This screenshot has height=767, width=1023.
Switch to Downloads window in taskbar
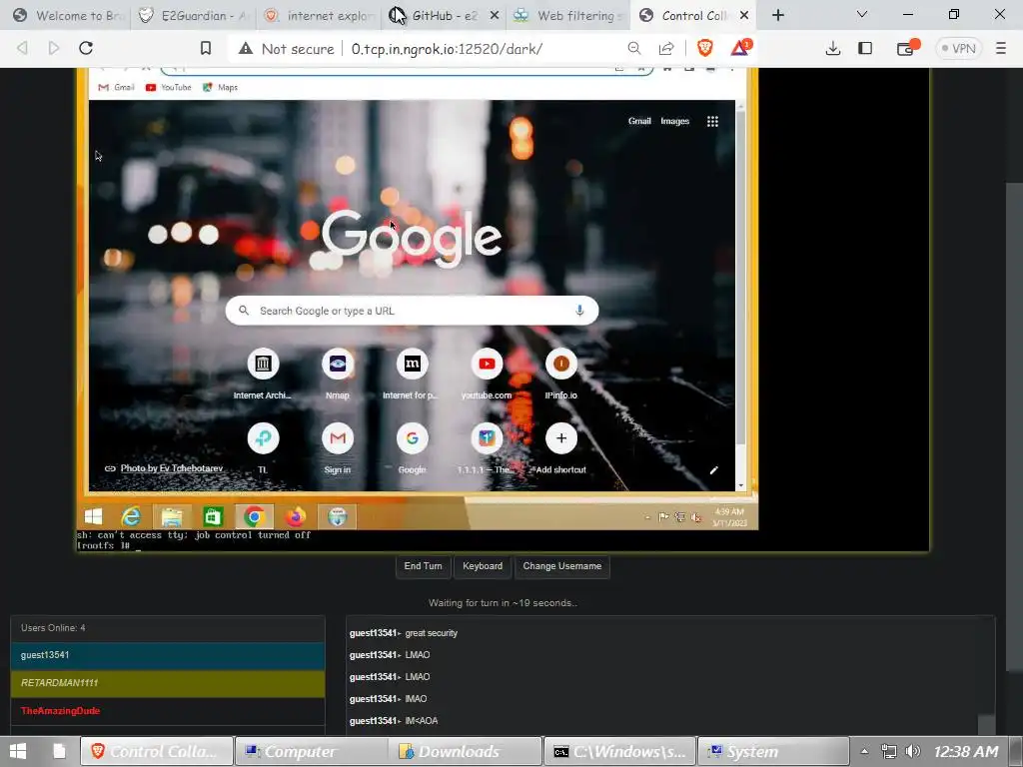coord(465,751)
